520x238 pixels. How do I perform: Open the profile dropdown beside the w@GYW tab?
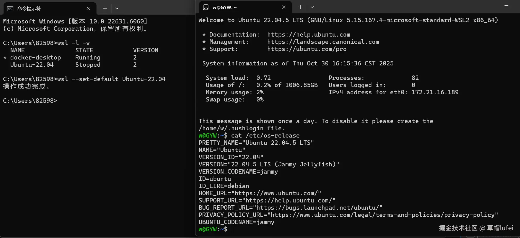point(312,7)
